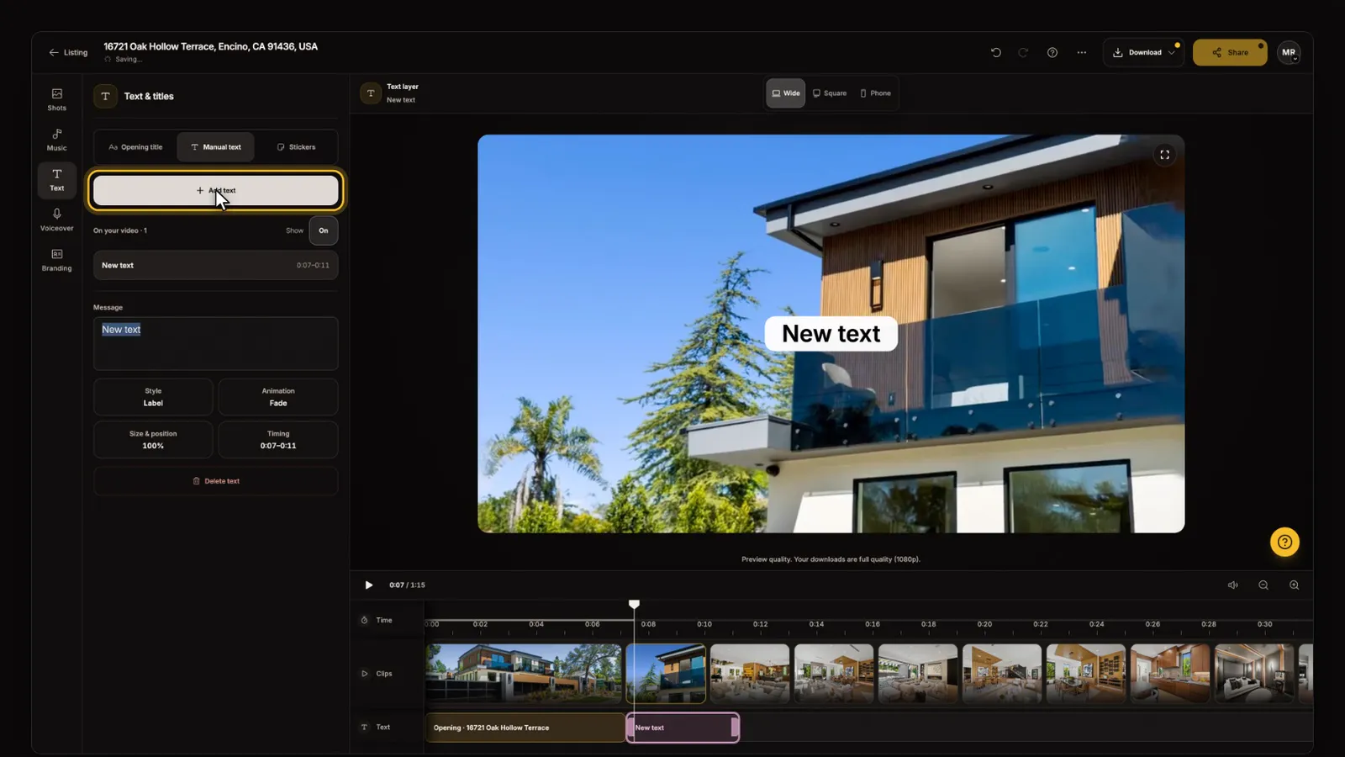Switch to the Stickers tab

coord(296,147)
